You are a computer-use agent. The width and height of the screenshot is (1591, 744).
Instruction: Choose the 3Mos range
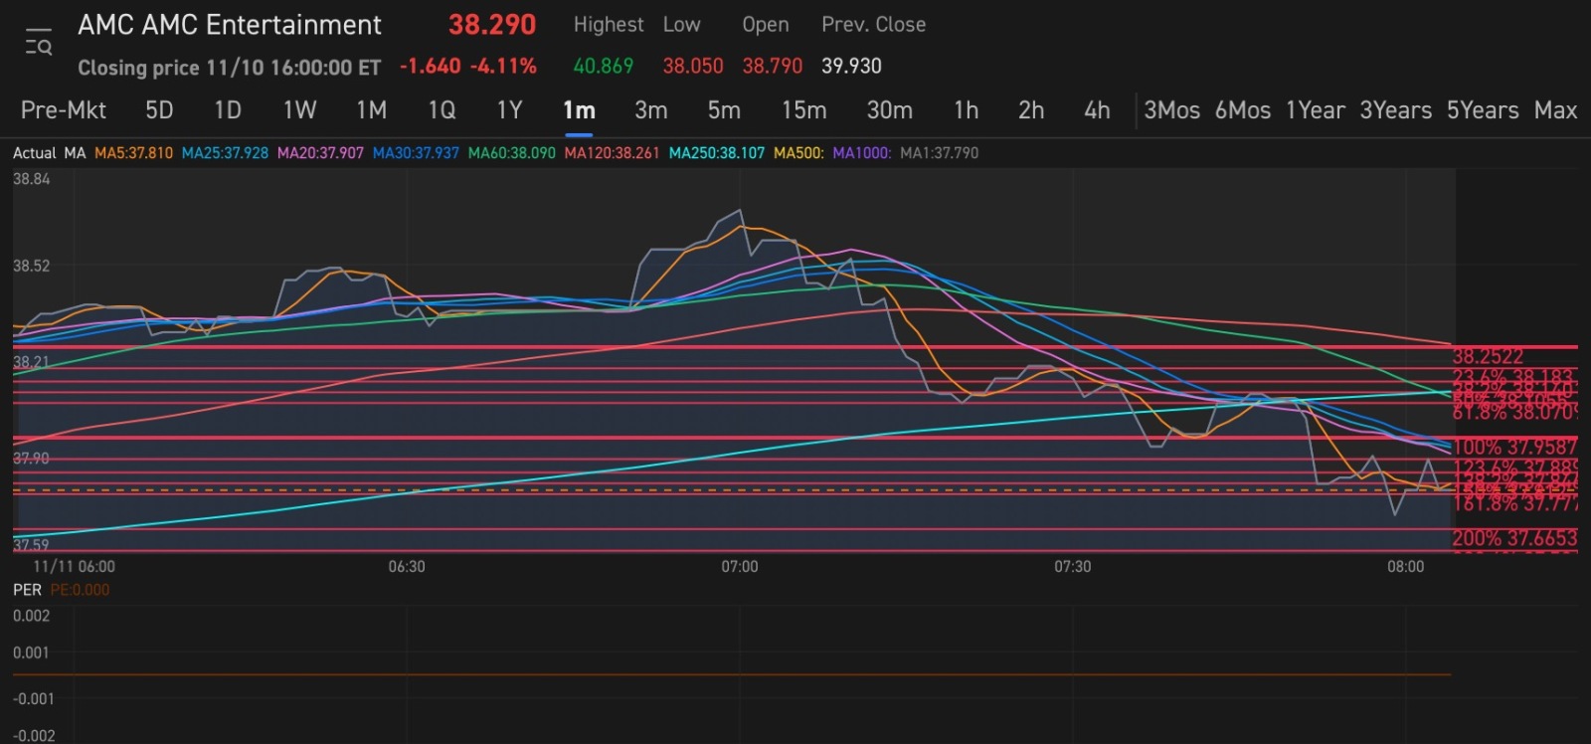tap(1171, 110)
